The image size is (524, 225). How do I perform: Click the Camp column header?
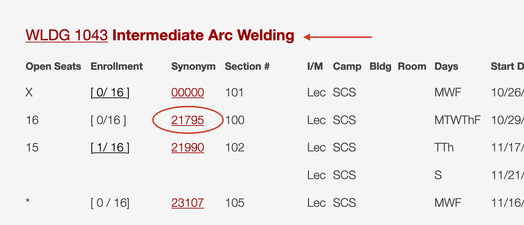[347, 67]
